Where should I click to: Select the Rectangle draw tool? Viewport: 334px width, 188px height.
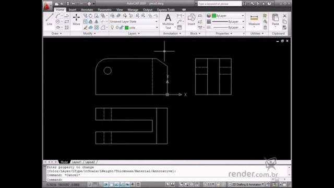67,21
